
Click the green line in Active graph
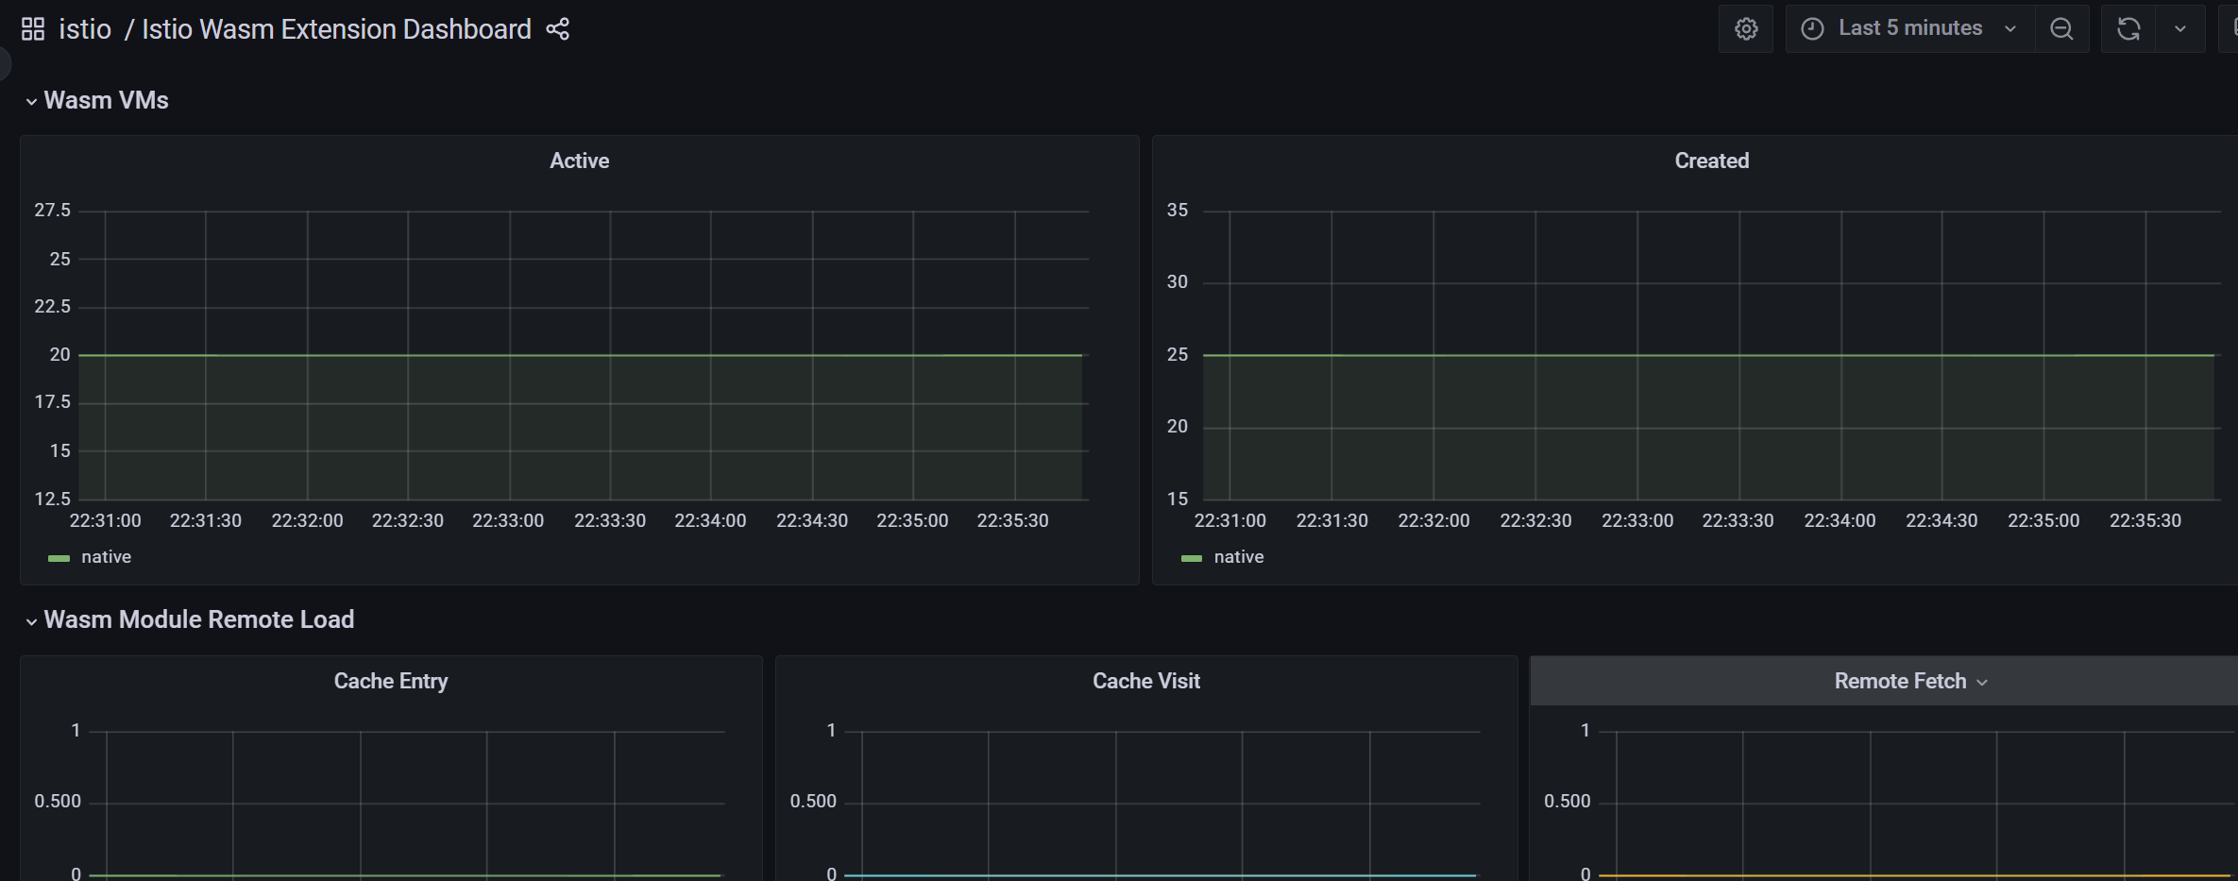point(580,355)
